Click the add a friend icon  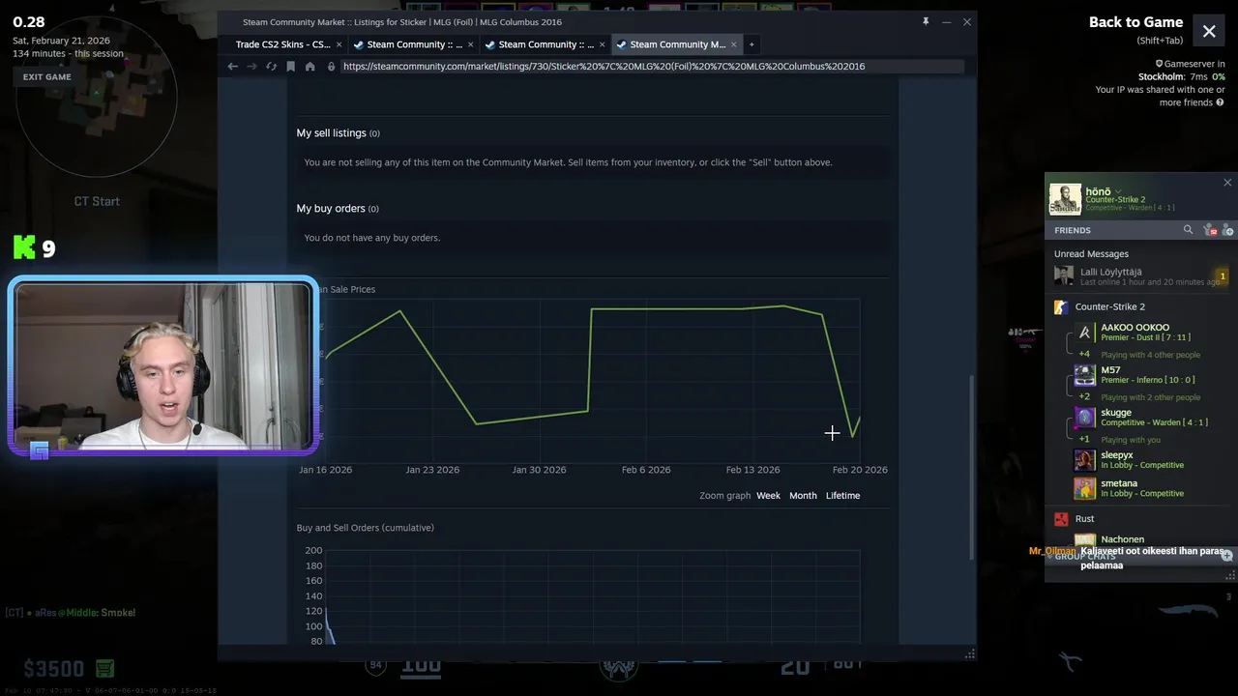(x=1227, y=230)
